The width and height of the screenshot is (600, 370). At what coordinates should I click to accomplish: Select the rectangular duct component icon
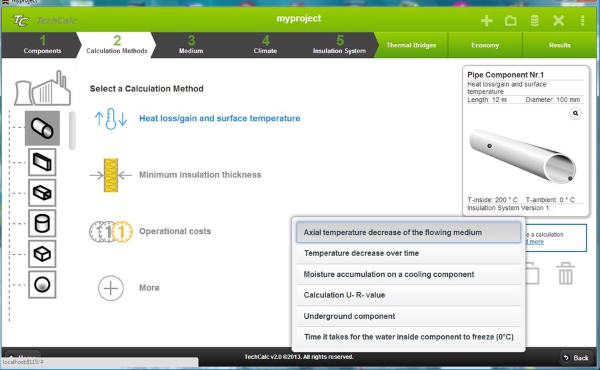(x=42, y=162)
